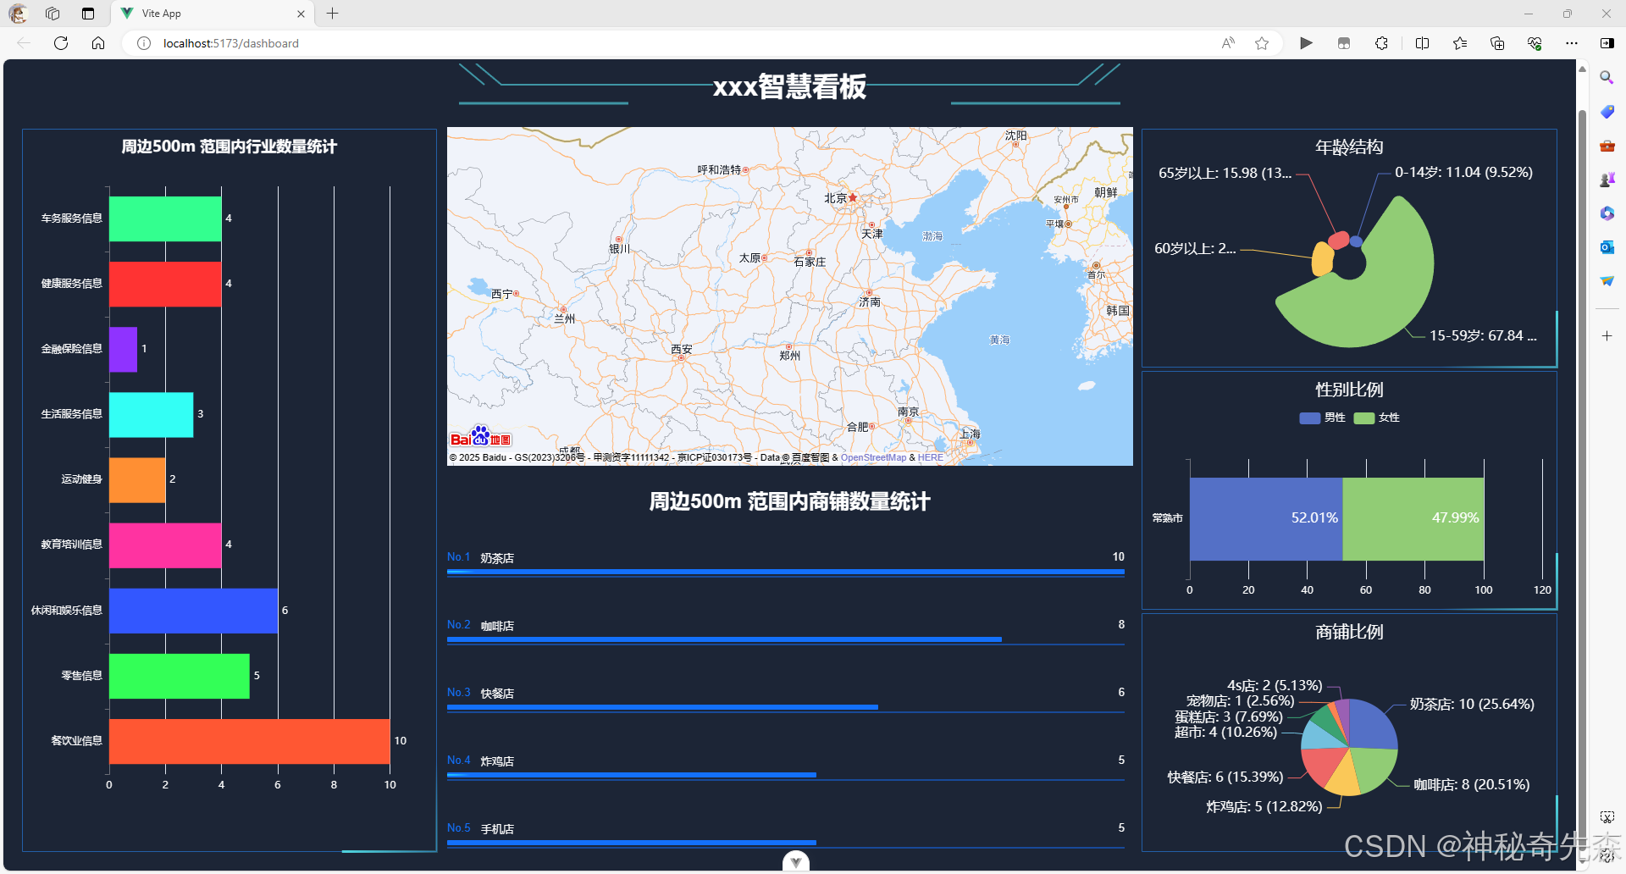
Task: Add a sidebar app with plus
Action: (x=1607, y=336)
